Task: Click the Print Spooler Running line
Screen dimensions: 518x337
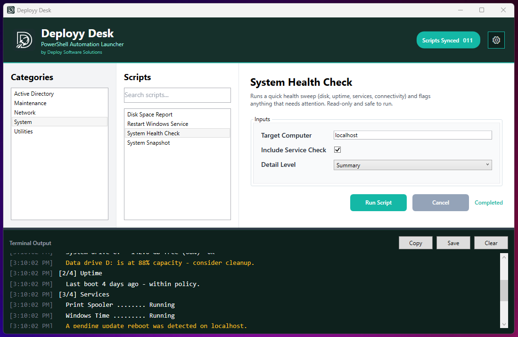Action: pyautogui.click(x=120, y=304)
